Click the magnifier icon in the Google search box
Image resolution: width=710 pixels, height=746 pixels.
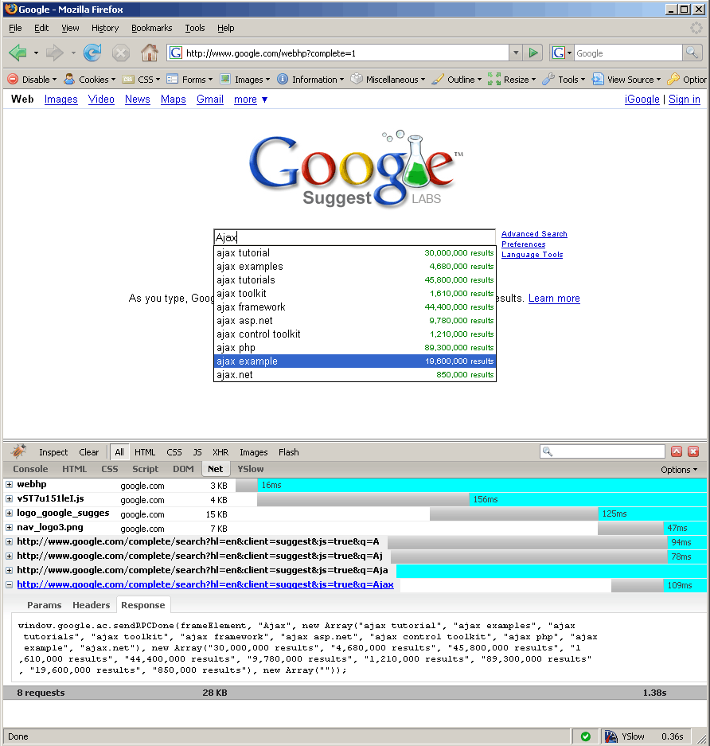(x=692, y=53)
